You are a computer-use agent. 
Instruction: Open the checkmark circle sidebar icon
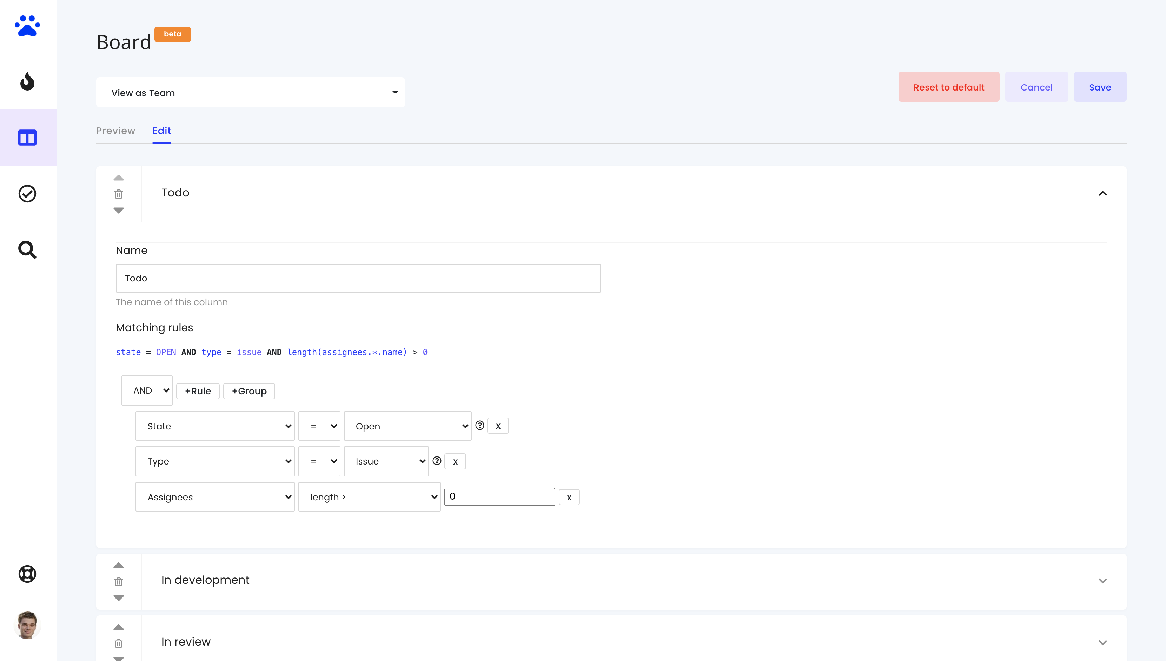[27, 194]
